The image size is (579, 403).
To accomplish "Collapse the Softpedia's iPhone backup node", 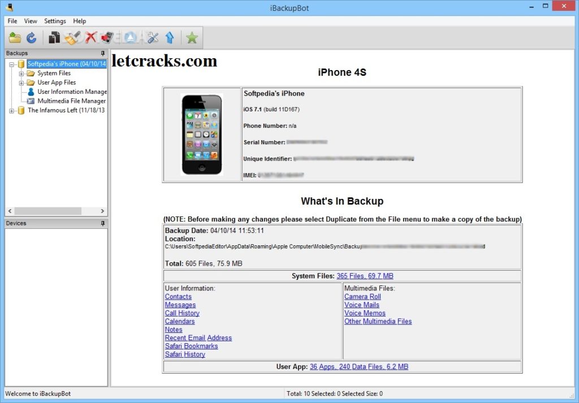I will pos(11,64).
